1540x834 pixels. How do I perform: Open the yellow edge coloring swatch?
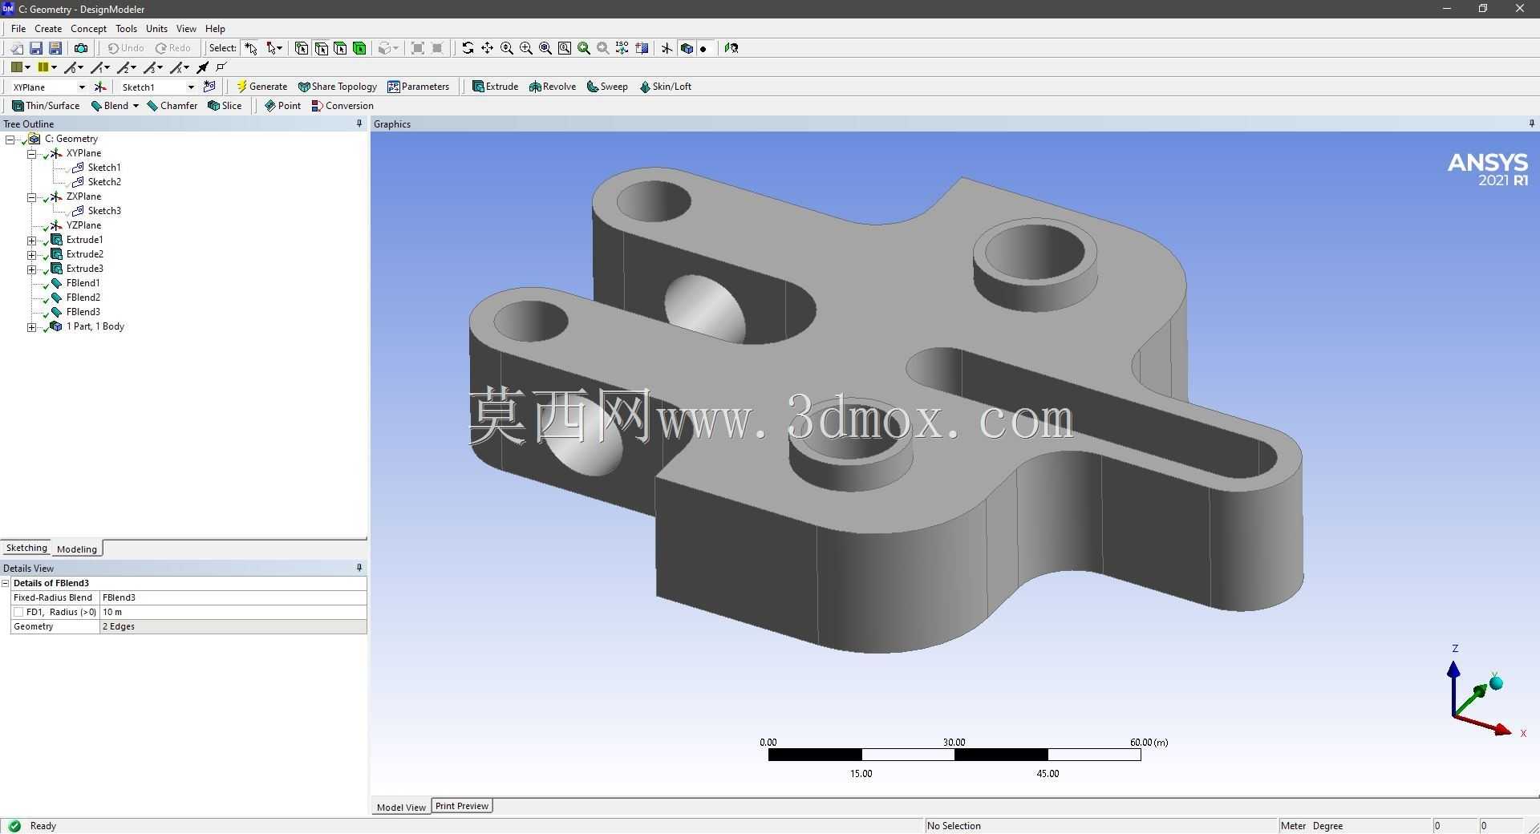tap(47, 67)
